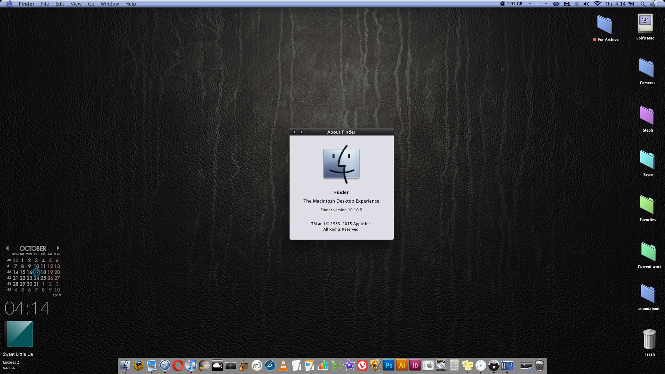Open the Go menu
665x374 pixels.
coord(91,4)
